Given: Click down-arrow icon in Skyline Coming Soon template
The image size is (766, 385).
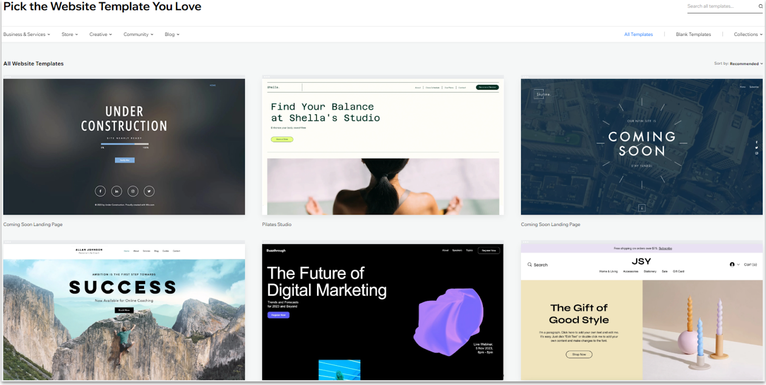Looking at the screenshot, I should 642,208.
